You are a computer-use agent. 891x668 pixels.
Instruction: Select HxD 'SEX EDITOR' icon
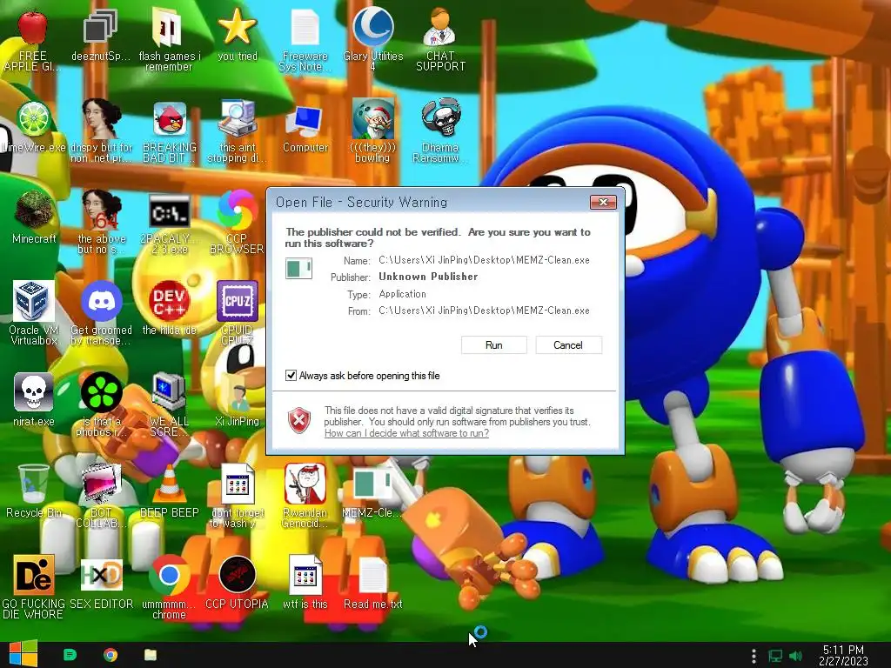101,584
